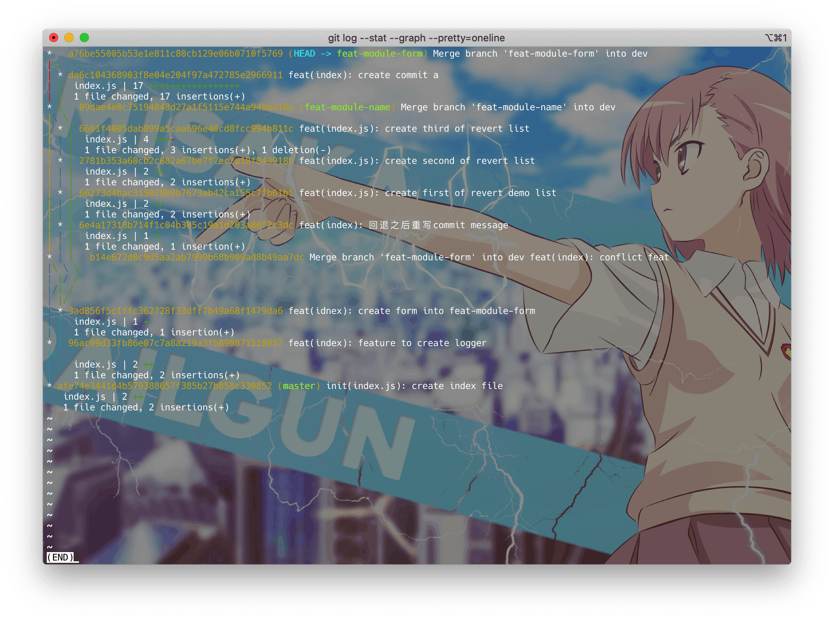Click the (END) pager indicator
The width and height of the screenshot is (834, 621).
60,557
